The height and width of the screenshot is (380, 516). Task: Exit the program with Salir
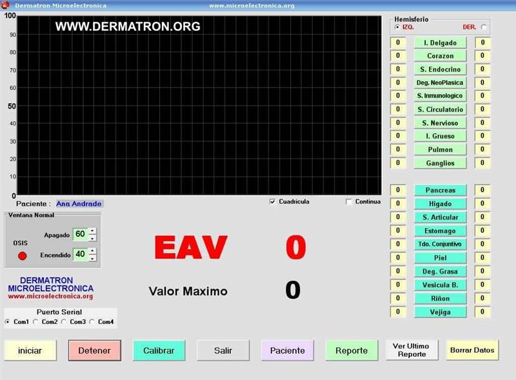tap(223, 350)
